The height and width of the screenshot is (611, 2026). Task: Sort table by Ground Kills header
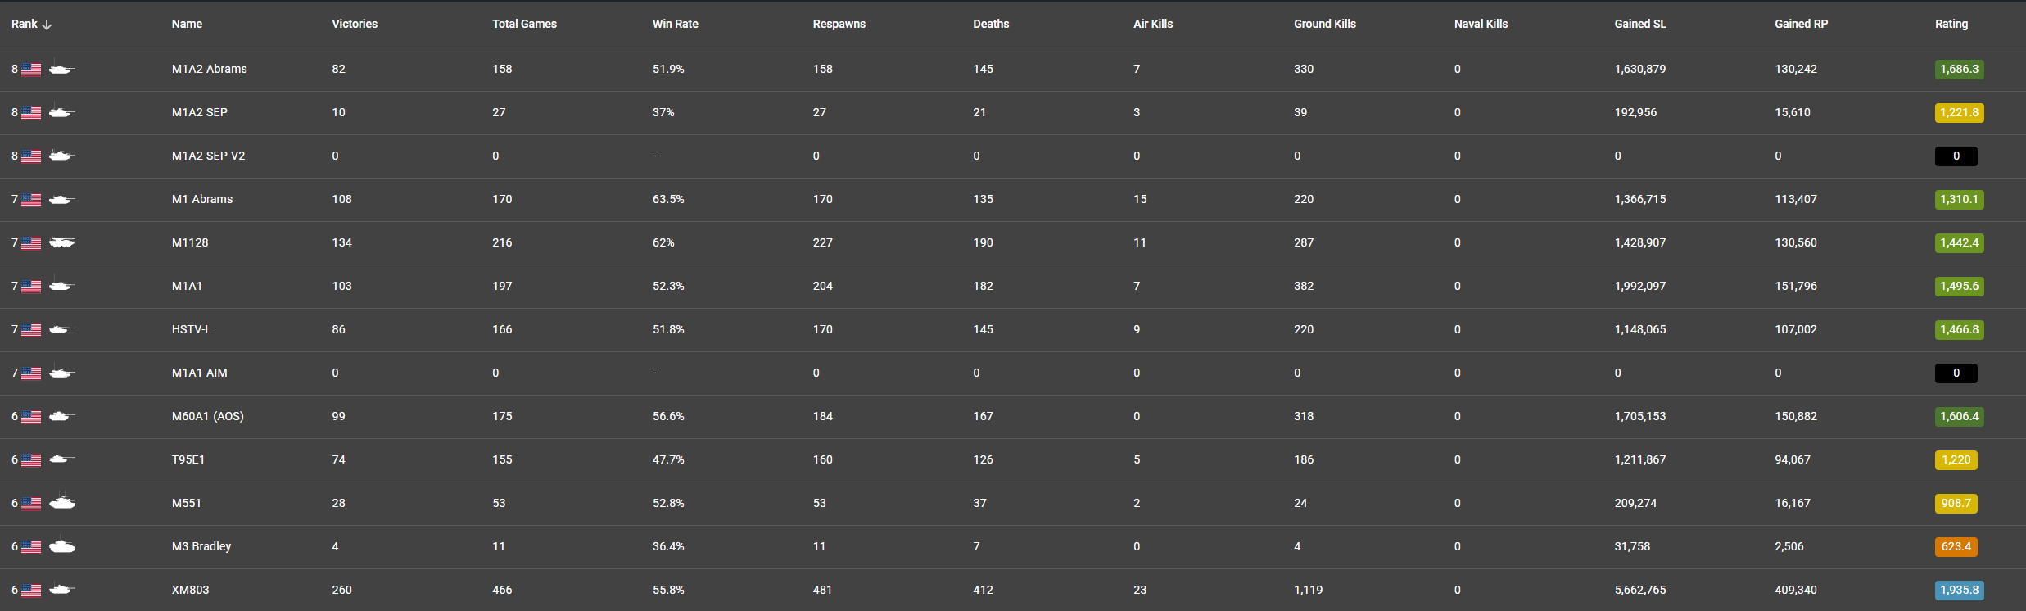pos(1324,24)
